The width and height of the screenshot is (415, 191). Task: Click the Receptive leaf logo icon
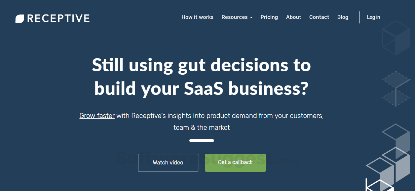20,18
